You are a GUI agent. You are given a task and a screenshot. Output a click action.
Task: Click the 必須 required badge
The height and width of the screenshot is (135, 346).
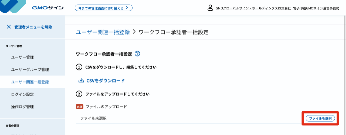80,107
